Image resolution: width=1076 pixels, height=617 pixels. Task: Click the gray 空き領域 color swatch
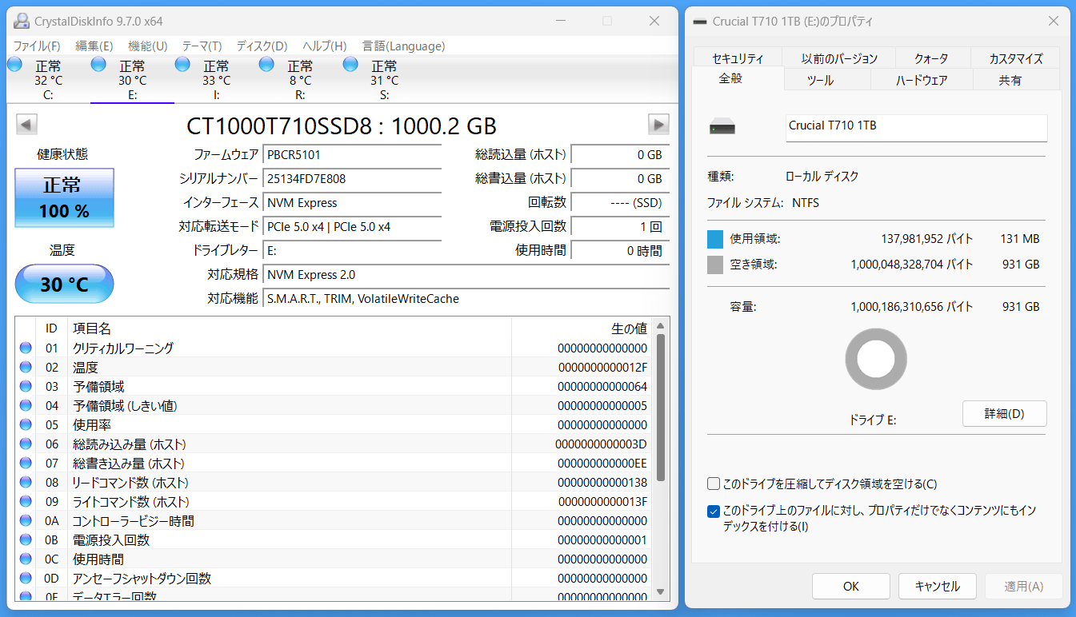click(715, 265)
